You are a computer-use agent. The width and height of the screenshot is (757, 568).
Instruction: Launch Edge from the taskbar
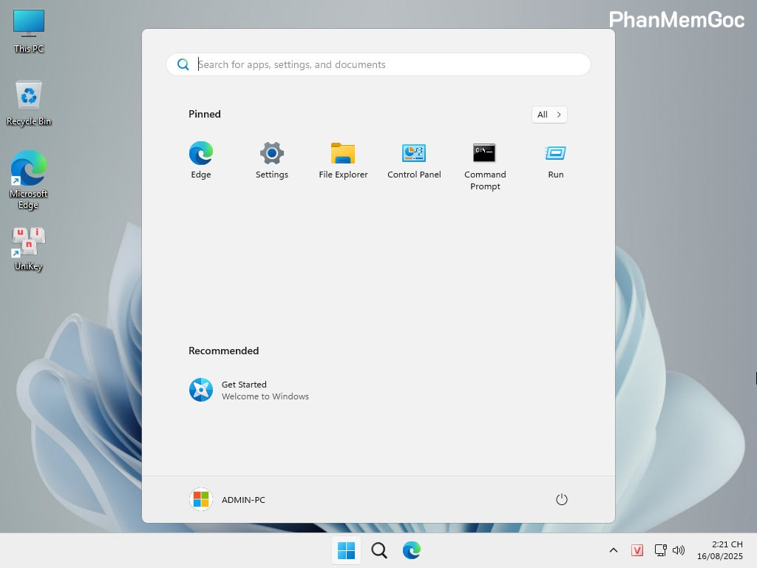coord(411,550)
